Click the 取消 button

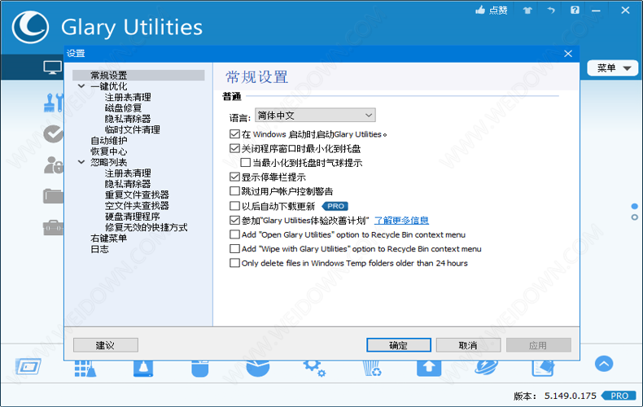coord(468,345)
